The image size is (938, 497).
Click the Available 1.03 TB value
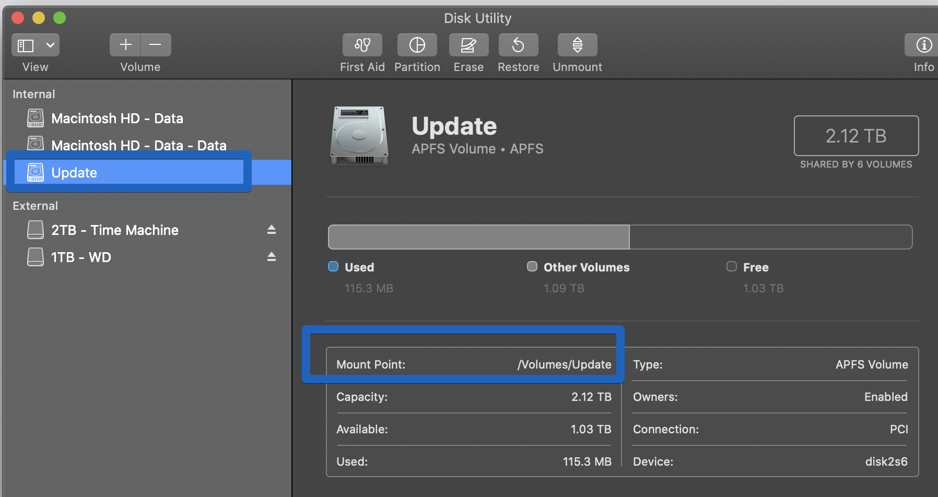click(591, 429)
